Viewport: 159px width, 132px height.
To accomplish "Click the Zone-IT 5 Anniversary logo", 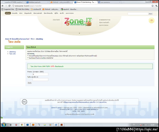I will click(x=78, y=22).
